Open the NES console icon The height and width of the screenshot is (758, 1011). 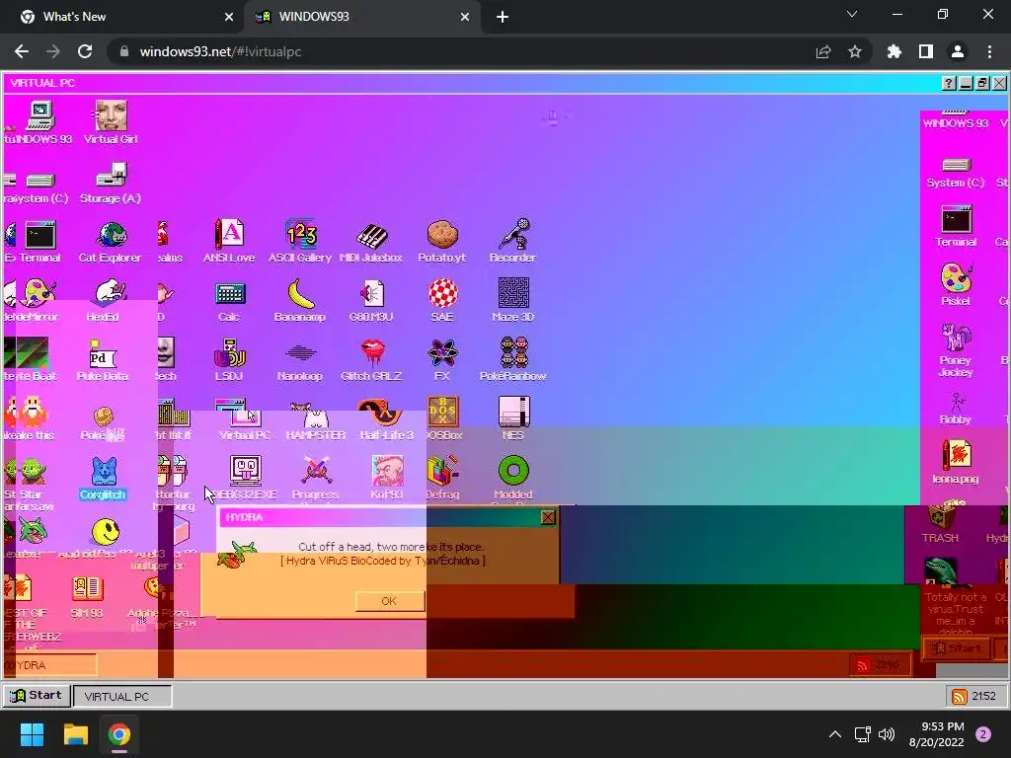tap(513, 418)
